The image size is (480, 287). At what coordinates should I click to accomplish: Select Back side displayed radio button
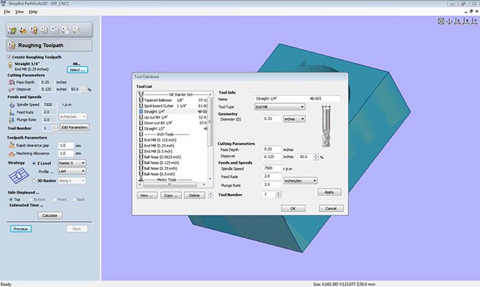(74, 199)
